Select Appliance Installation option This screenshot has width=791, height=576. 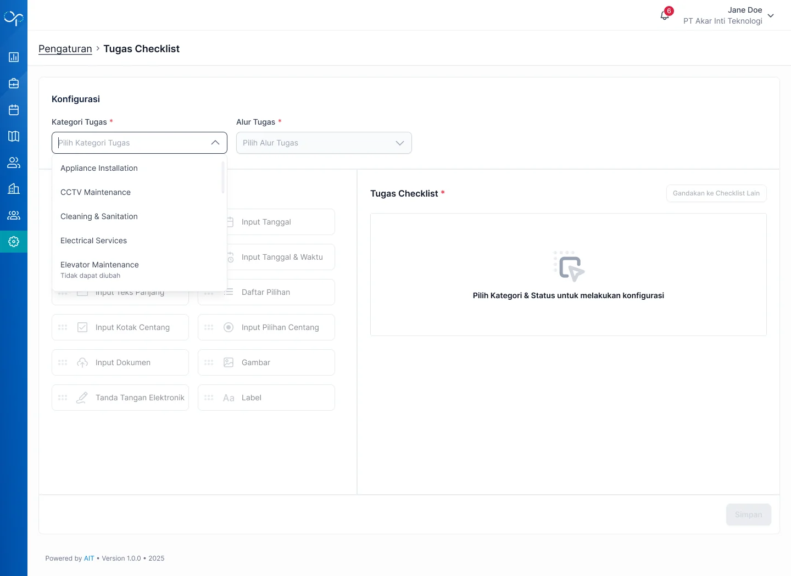pos(140,168)
